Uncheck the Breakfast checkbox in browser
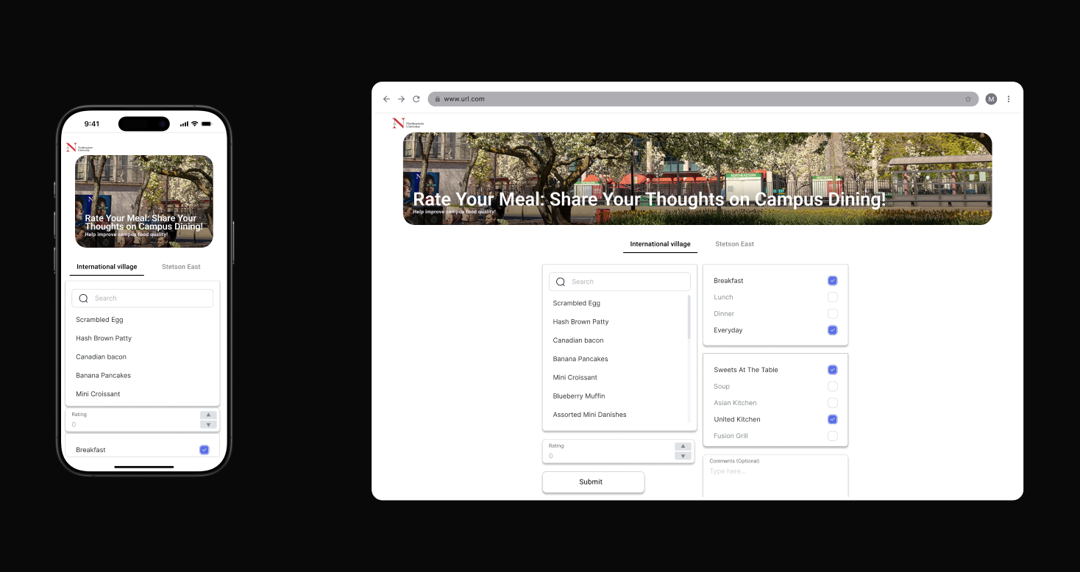This screenshot has height=572, width=1080. click(x=832, y=281)
